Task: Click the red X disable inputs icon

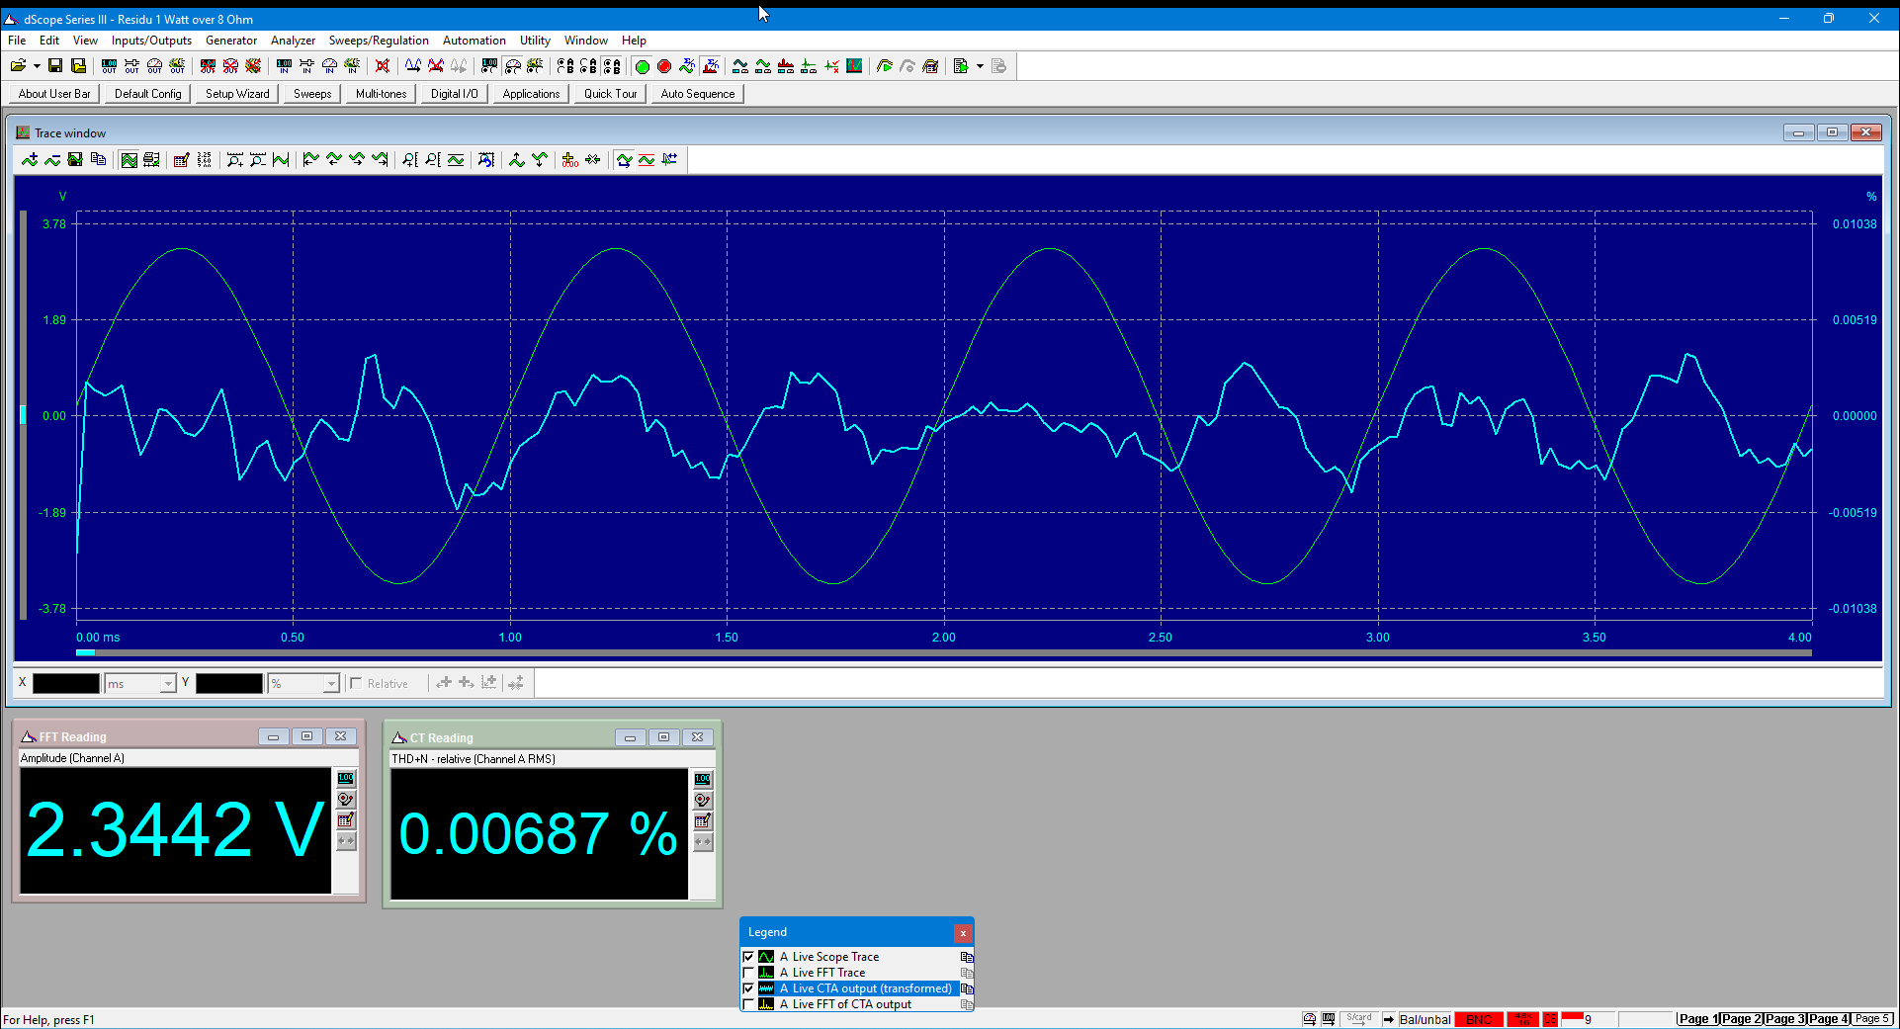Action: pyautogui.click(x=383, y=66)
